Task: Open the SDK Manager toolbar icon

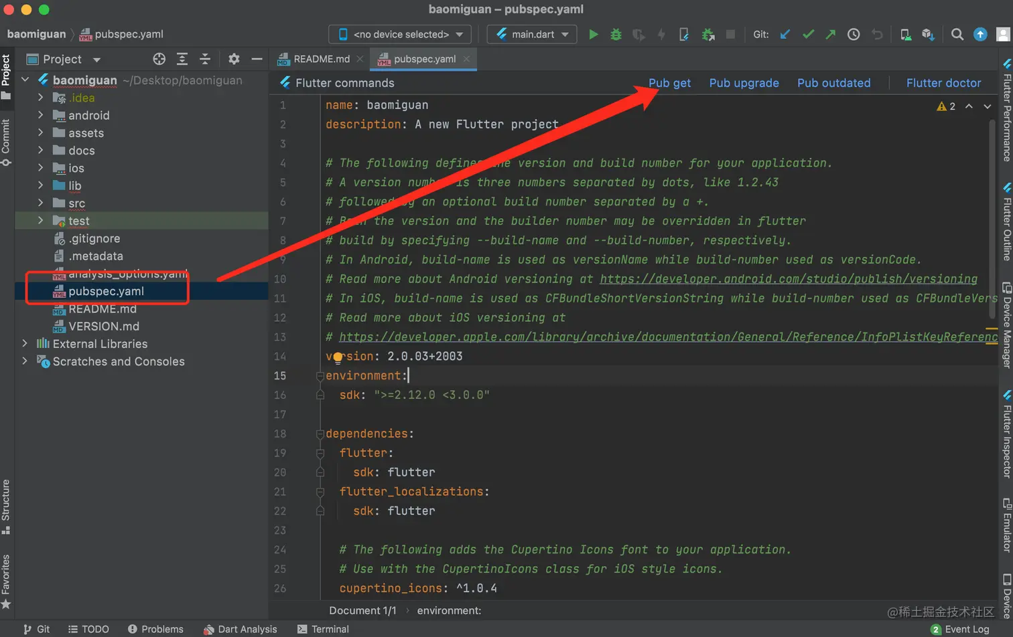Action: point(928,34)
